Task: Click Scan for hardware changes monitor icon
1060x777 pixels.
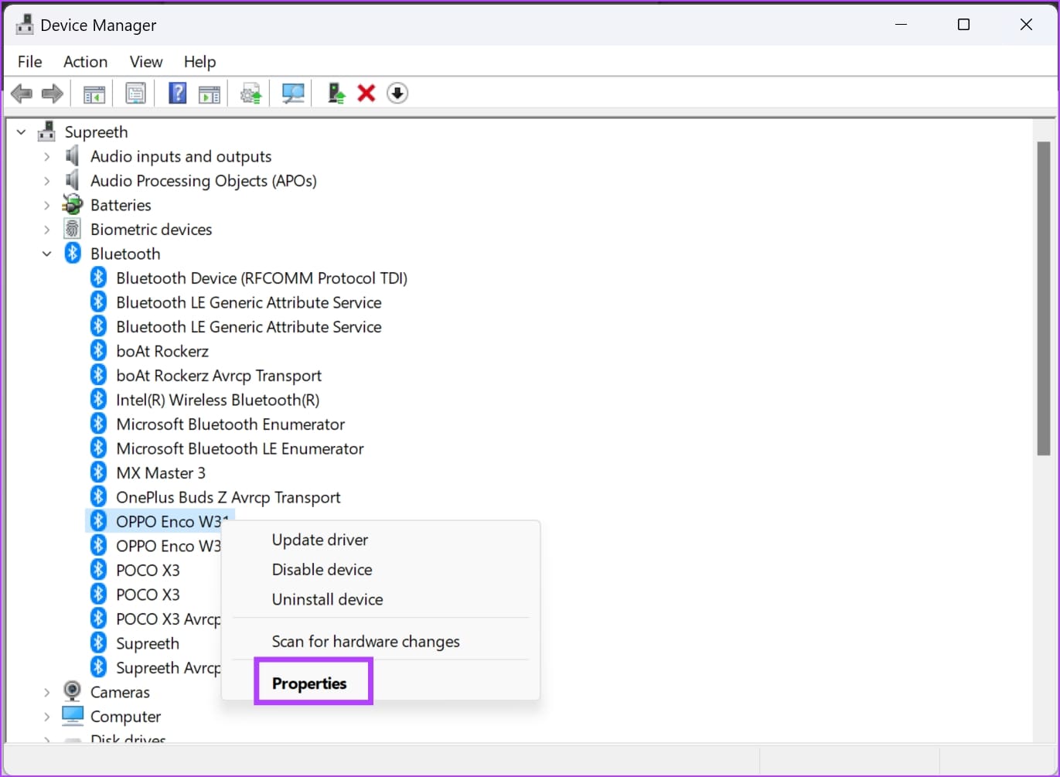Action: coord(293,94)
